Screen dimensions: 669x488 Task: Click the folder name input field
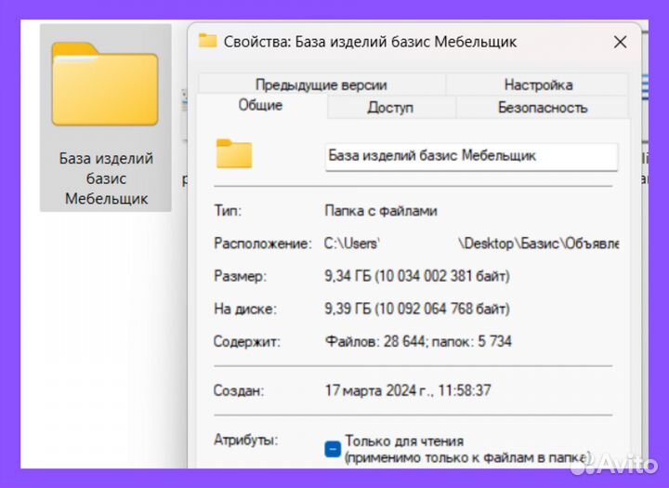(471, 156)
